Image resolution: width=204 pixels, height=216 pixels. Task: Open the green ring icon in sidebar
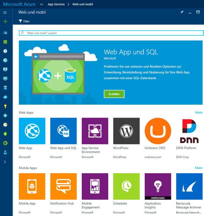click(x=5, y=143)
